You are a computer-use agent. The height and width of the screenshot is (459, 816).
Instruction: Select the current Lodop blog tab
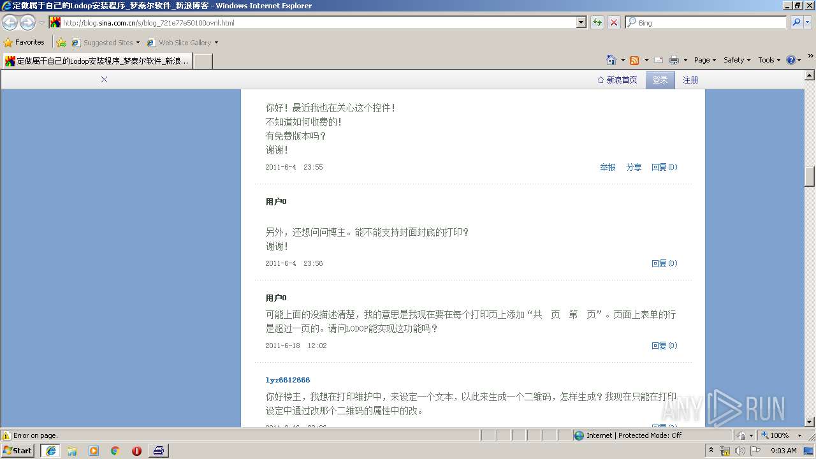point(97,61)
